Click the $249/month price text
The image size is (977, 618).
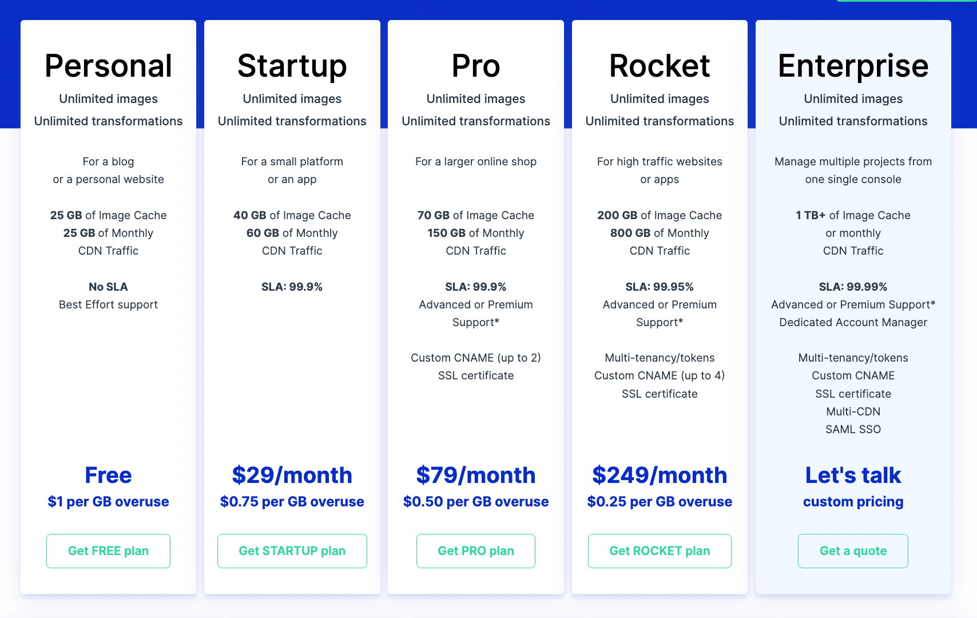[x=660, y=475]
